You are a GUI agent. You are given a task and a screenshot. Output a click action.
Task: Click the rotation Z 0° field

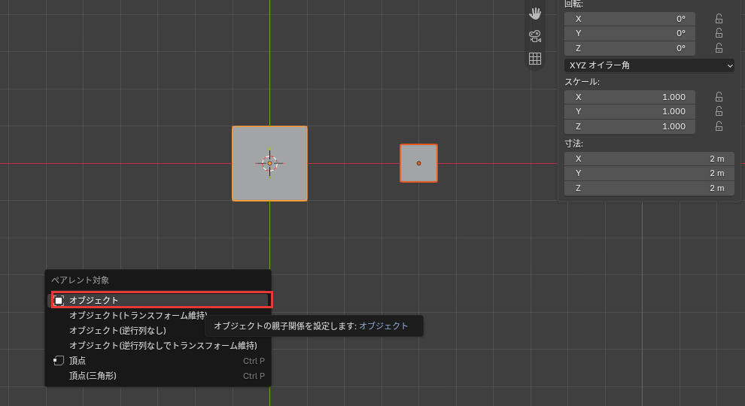pyautogui.click(x=630, y=48)
